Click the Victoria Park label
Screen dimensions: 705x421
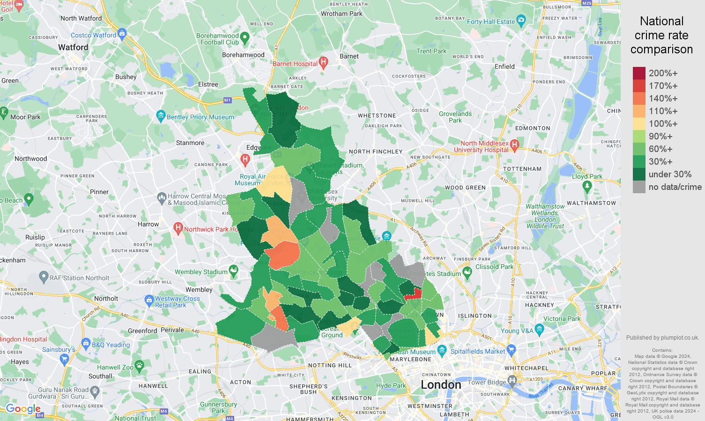562,319
